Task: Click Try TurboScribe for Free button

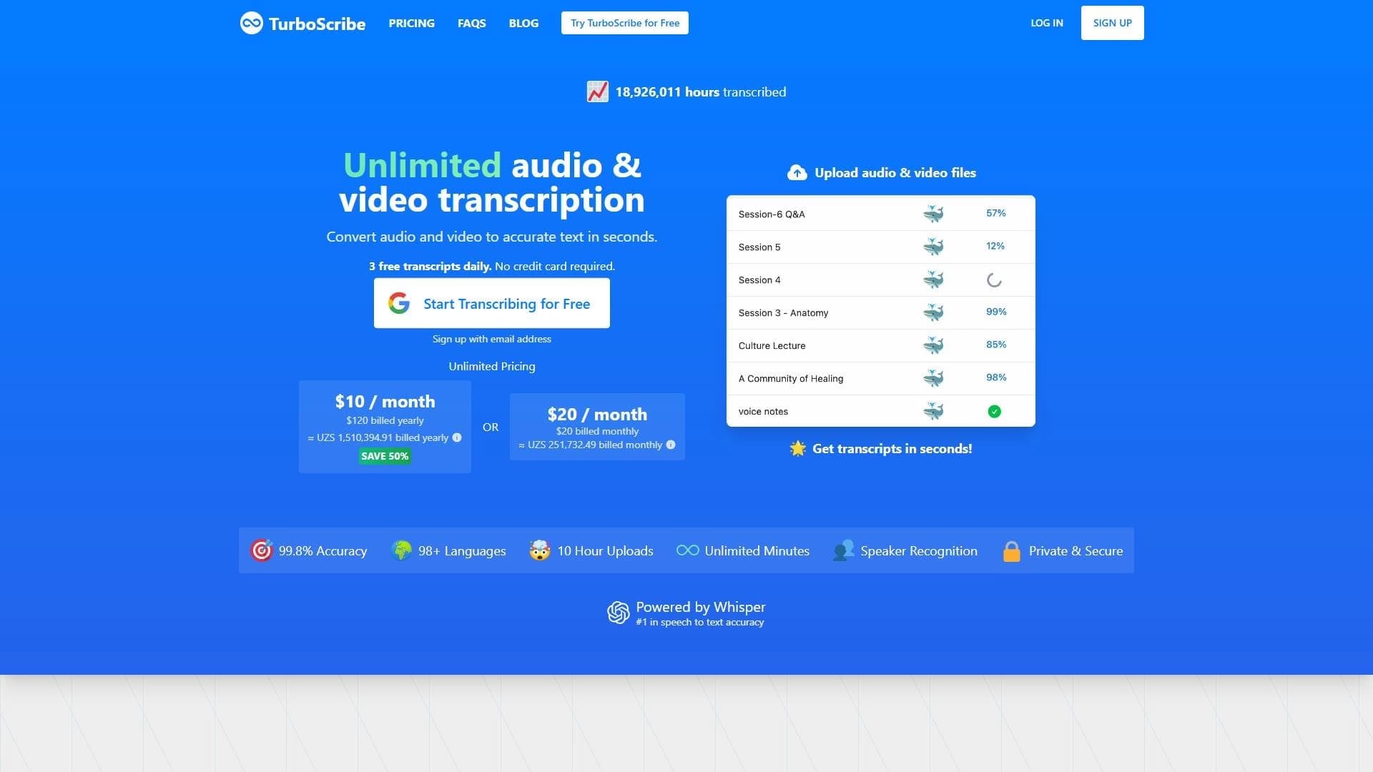Action: pyautogui.click(x=625, y=23)
